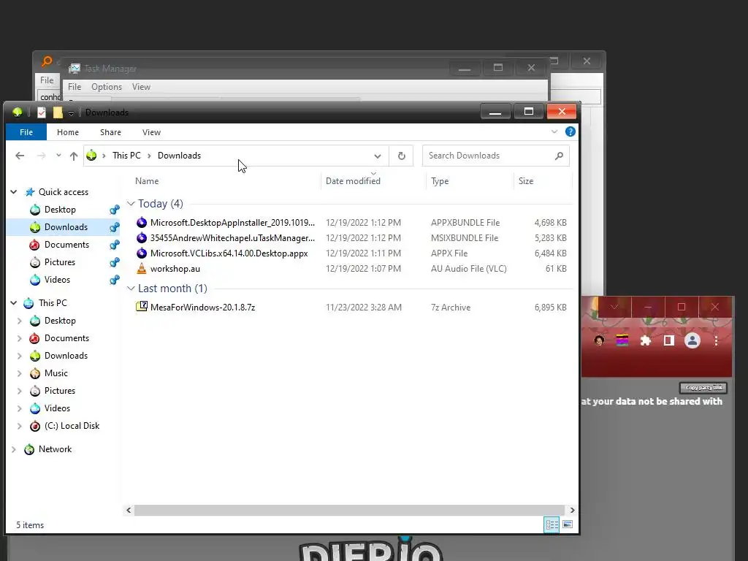This screenshot has height=561, width=748.
Task: Expand the ribbon with chevron
Action: pyautogui.click(x=554, y=131)
